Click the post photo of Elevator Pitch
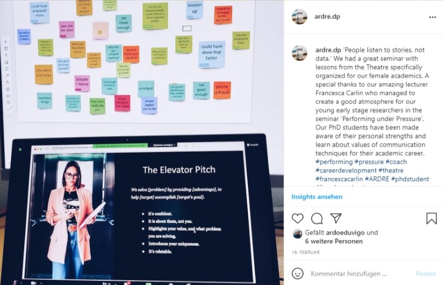The width and height of the screenshot is (443, 285). pyautogui.click(x=142, y=142)
